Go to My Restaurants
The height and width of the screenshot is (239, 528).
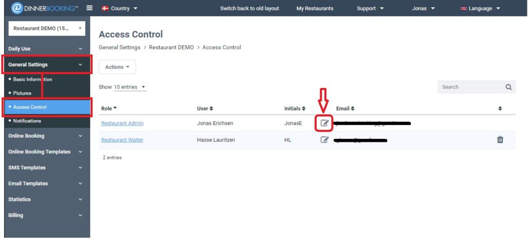(315, 8)
